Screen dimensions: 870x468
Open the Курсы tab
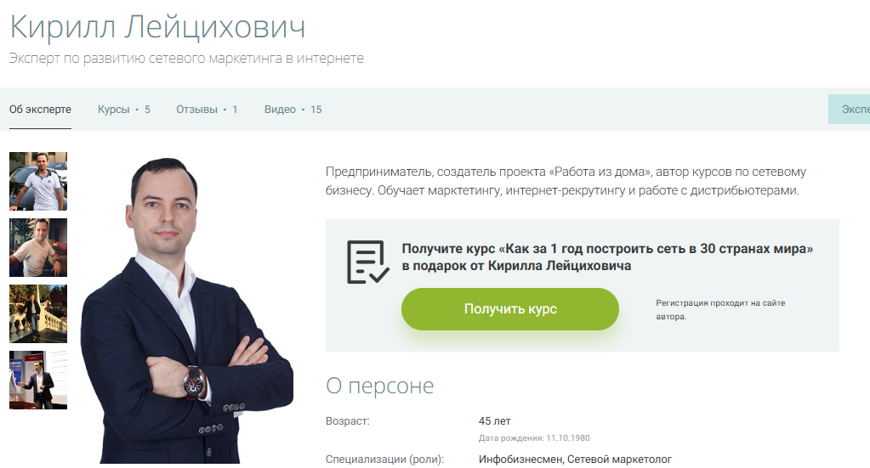tap(123, 110)
